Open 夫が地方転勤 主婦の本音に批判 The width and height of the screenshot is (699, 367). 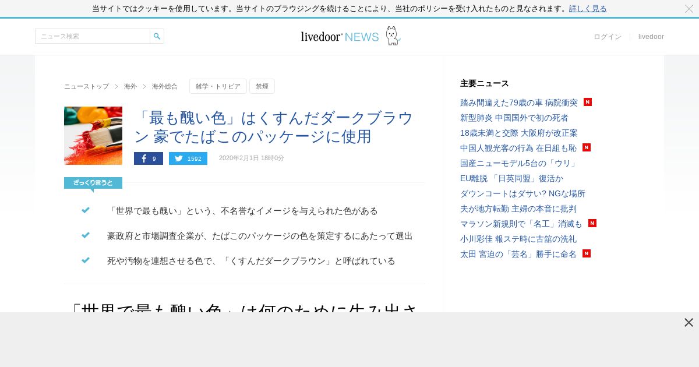518,209
